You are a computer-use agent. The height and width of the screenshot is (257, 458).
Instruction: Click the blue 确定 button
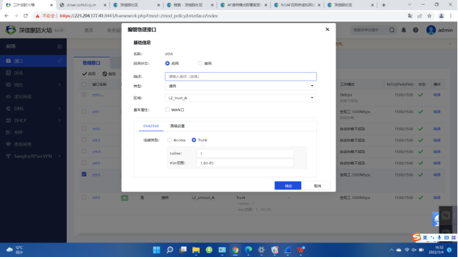point(288,186)
